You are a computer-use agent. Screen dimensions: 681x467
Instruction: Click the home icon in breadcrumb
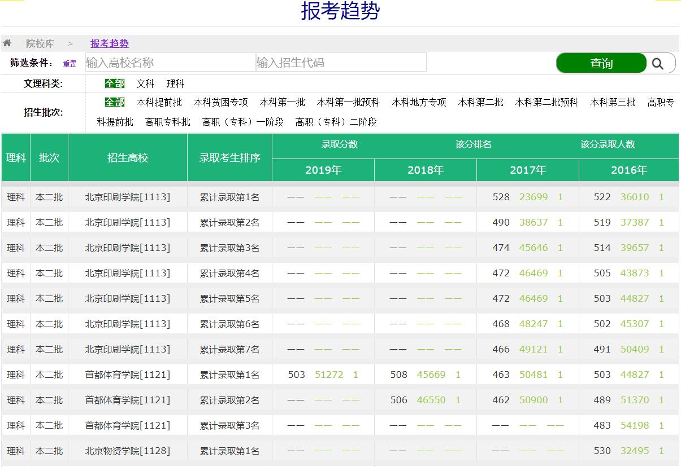7,43
